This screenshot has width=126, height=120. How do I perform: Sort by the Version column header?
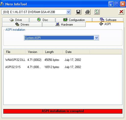[34, 52]
